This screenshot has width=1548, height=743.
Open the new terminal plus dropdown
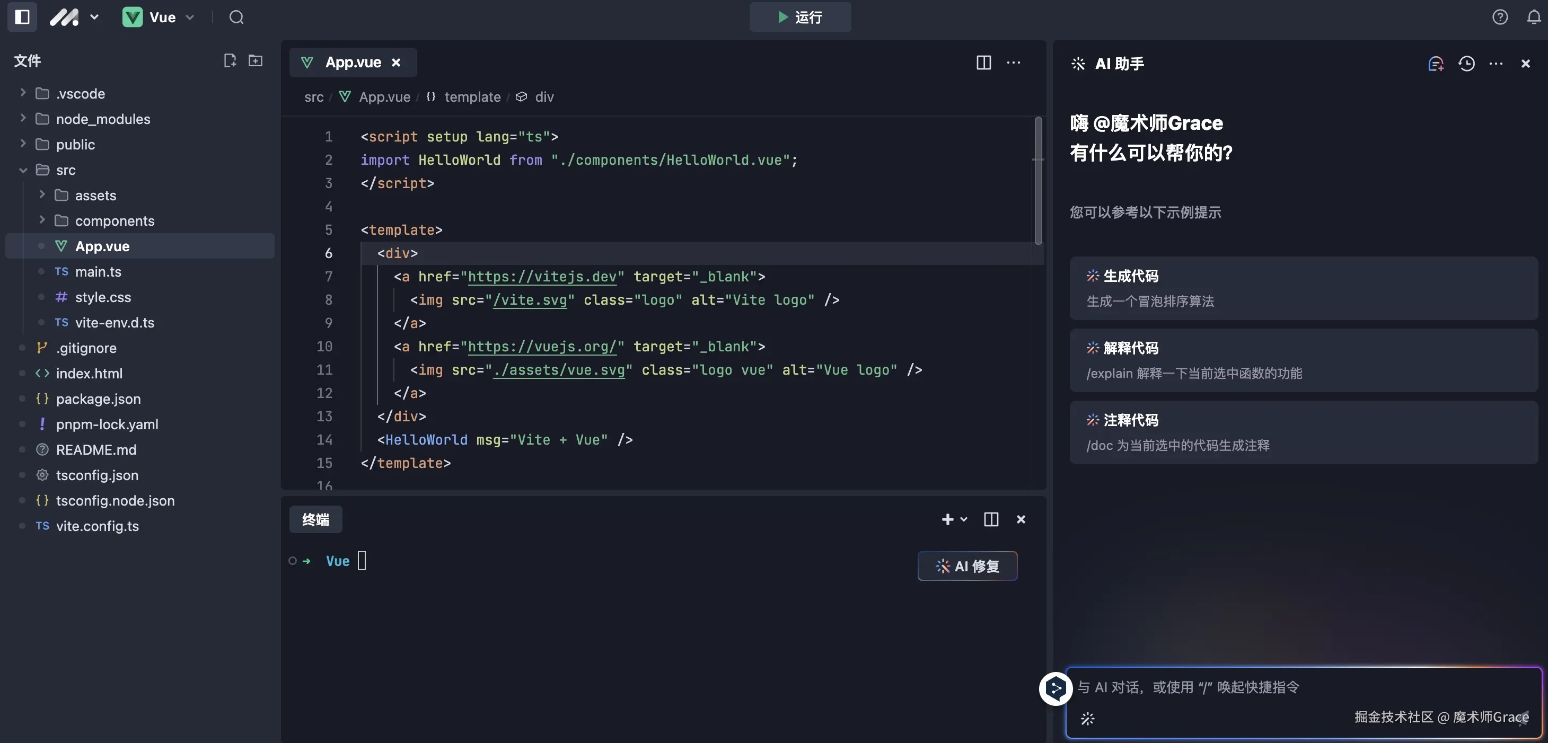click(954, 519)
